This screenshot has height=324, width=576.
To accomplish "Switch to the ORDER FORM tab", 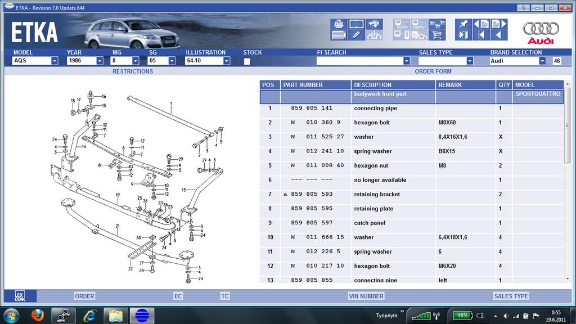I will (433, 71).
